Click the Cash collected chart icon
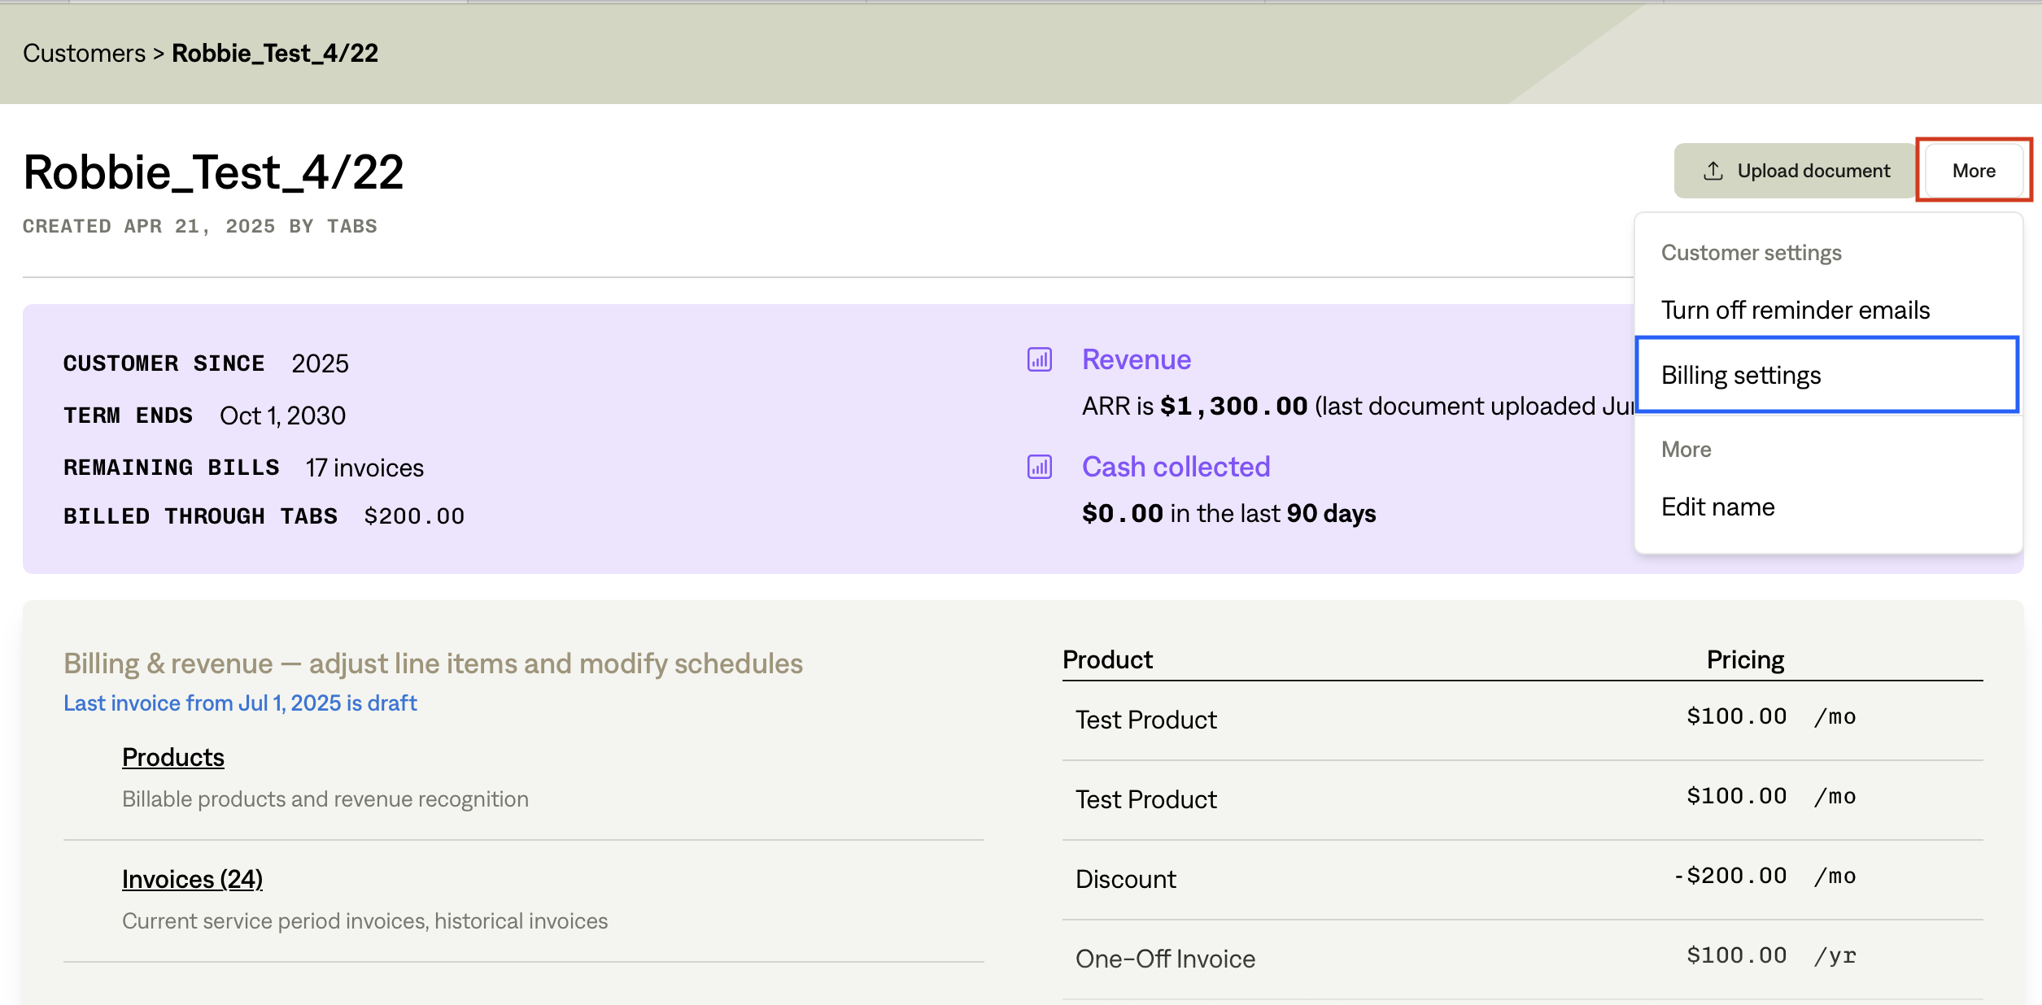This screenshot has width=2042, height=1005. pos(1039,467)
